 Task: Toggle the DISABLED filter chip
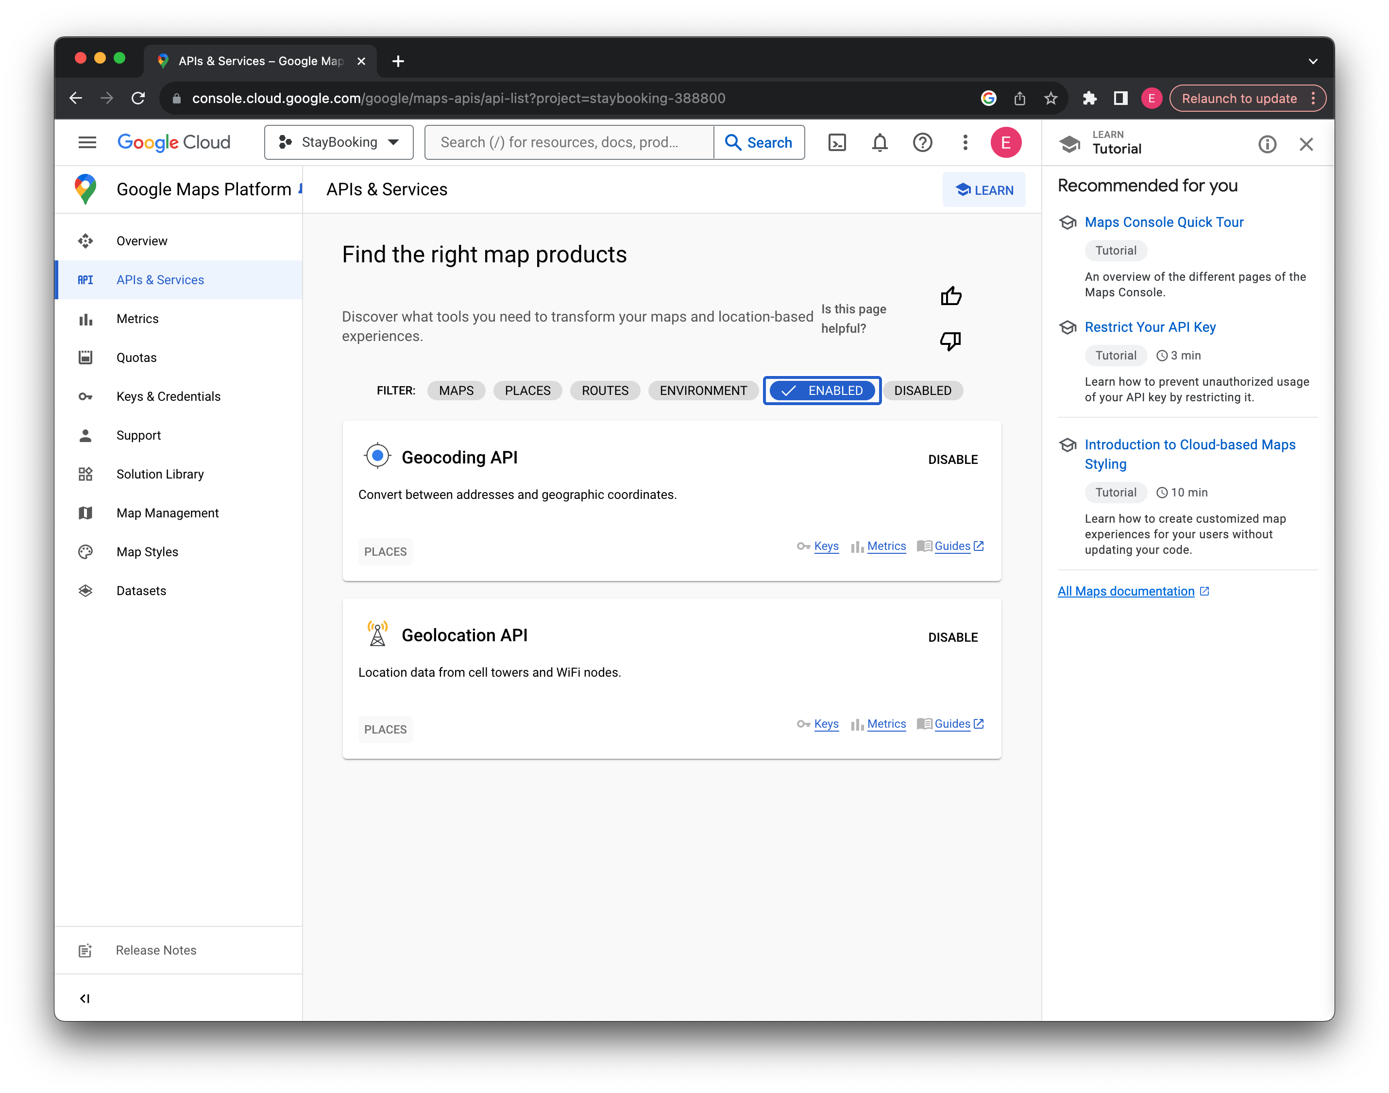[x=922, y=391]
